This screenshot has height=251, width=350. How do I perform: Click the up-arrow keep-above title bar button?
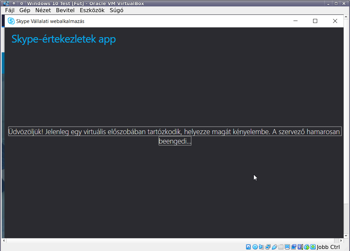tap(14, 3)
